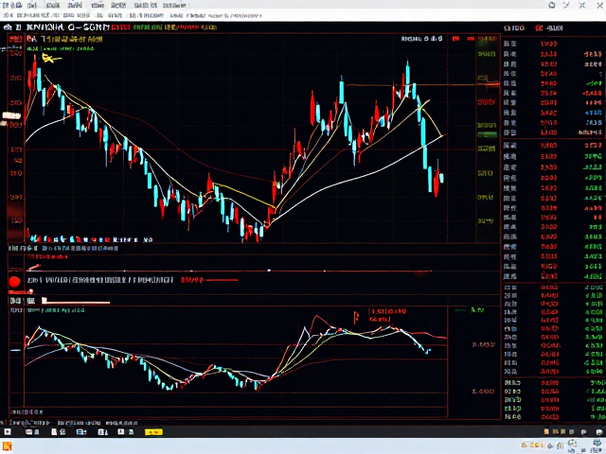This screenshot has width=606, height=454.
Task: Click the yellow highlighted button in bottom toolbar
Action: click(x=153, y=432)
